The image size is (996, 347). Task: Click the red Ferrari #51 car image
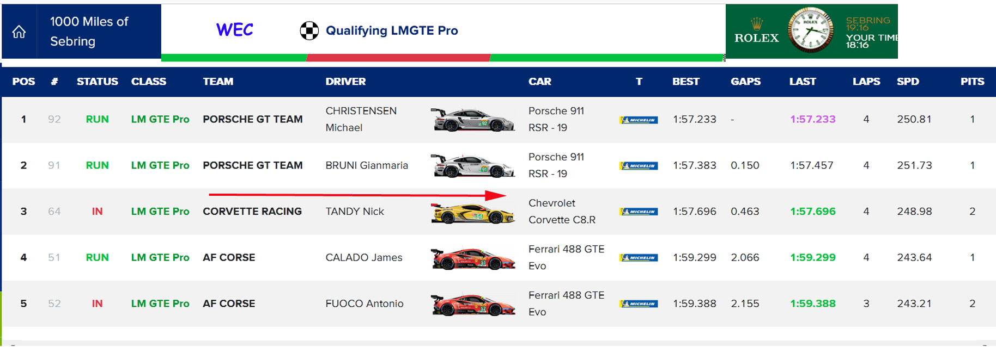(x=473, y=259)
